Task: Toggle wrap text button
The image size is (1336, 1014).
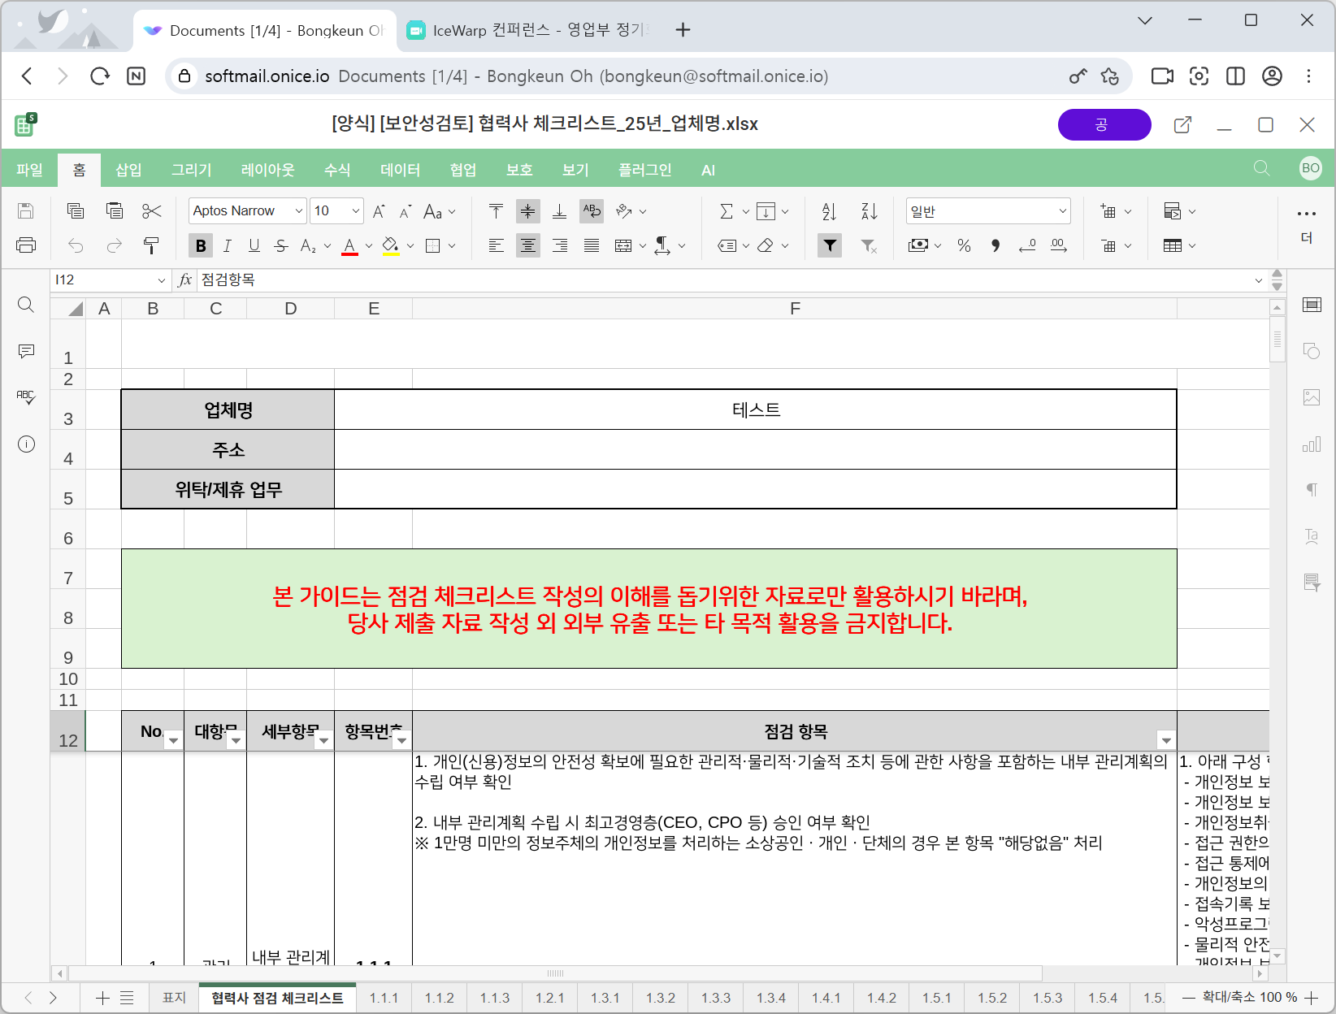Action: click(592, 212)
